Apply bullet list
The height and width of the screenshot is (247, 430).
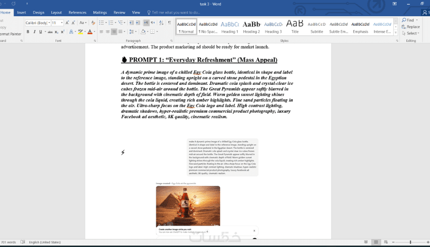102,23
